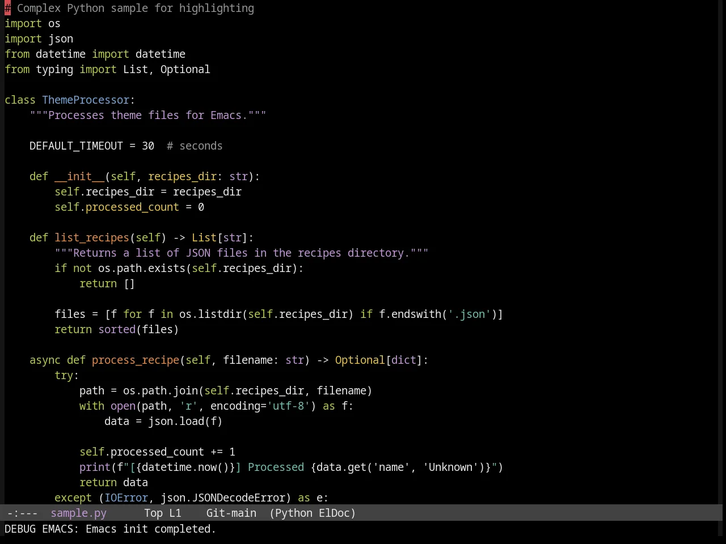The width and height of the screenshot is (726, 544).
Task: Click the echo area message 'Emacs init completed.'
Action: pos(151,529)
